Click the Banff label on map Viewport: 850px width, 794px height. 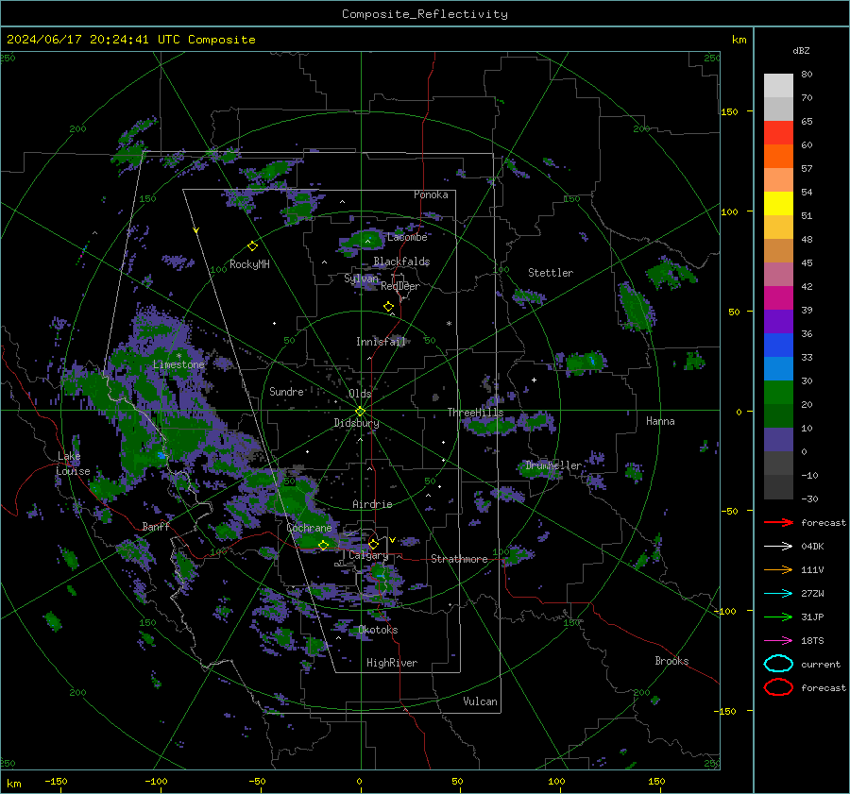[x=156, y=526]
